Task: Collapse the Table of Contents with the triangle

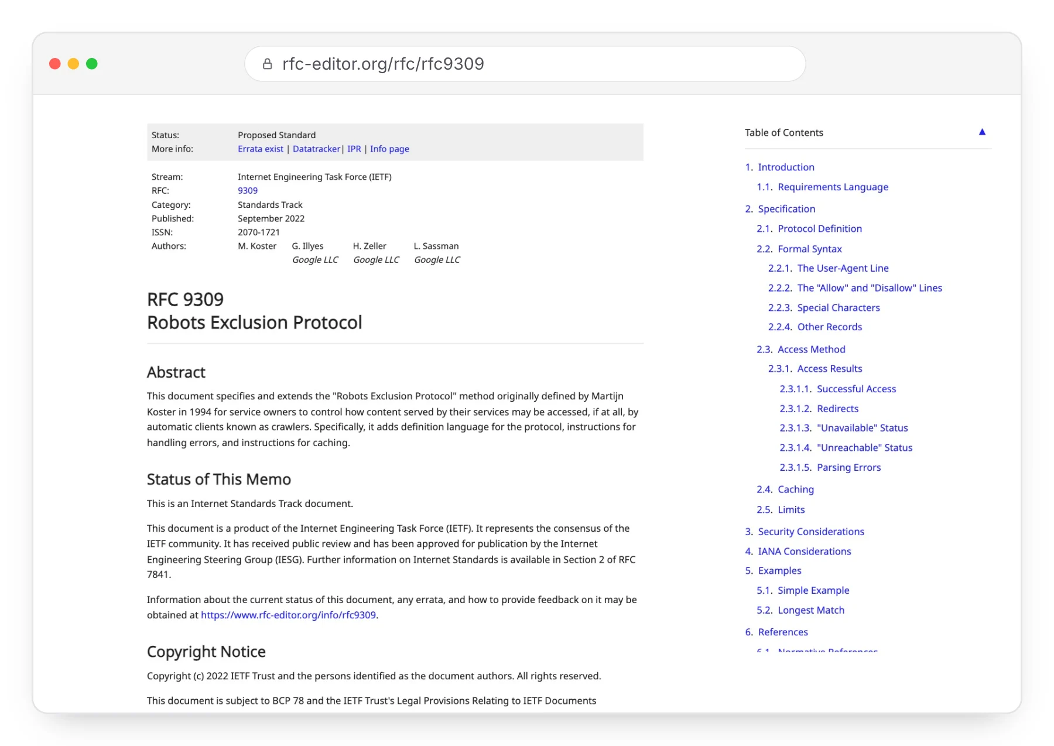Action: click(982, 132)
